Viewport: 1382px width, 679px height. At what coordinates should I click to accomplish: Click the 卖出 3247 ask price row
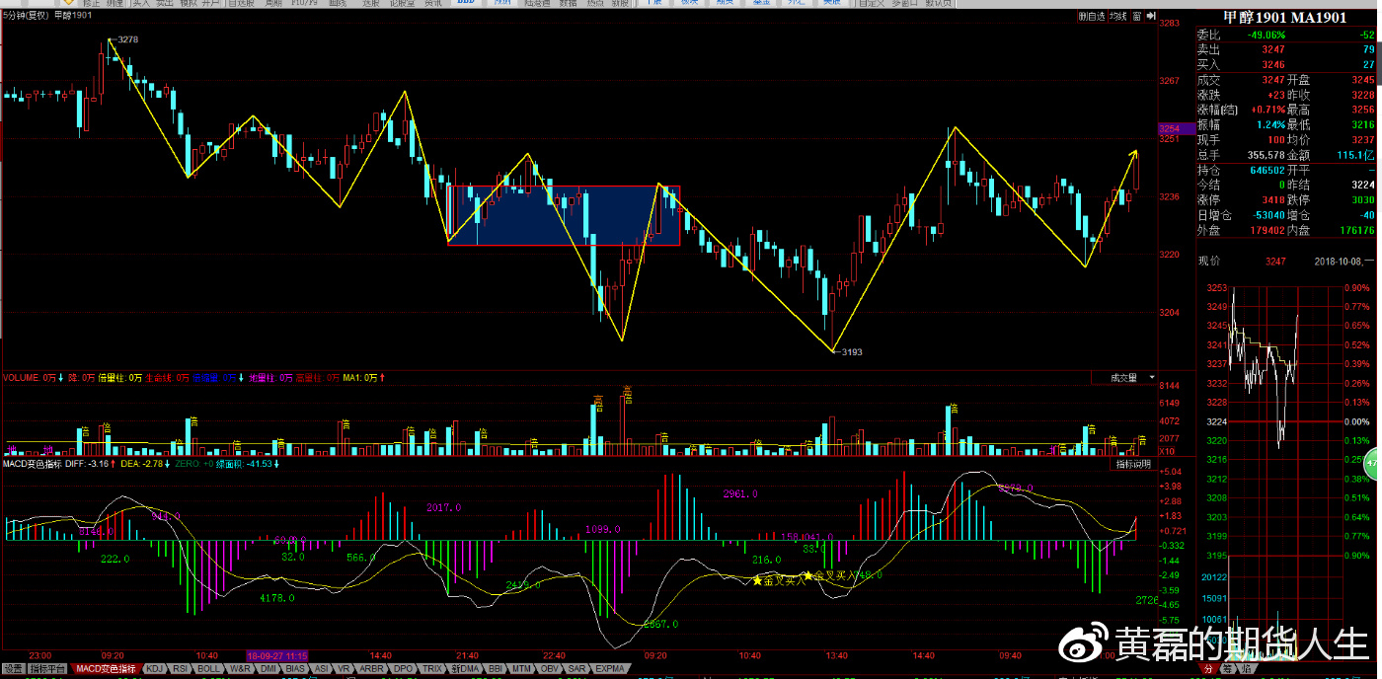coord(1284,49)
